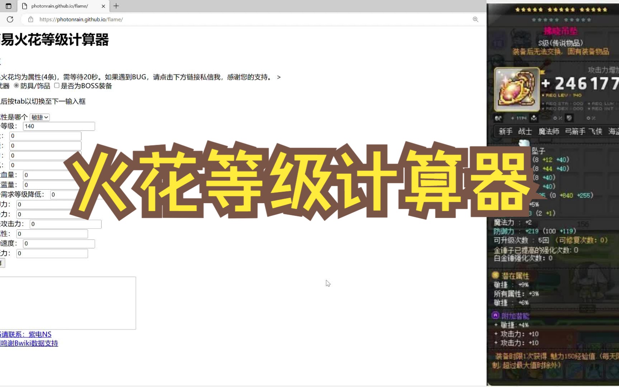This screenshot has height=387, width=619.
Task: Click the browser page reload icon
Action: 10,19
